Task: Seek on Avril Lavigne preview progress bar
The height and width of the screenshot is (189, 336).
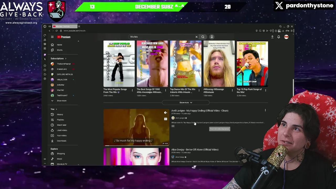Action: point(136,145)
